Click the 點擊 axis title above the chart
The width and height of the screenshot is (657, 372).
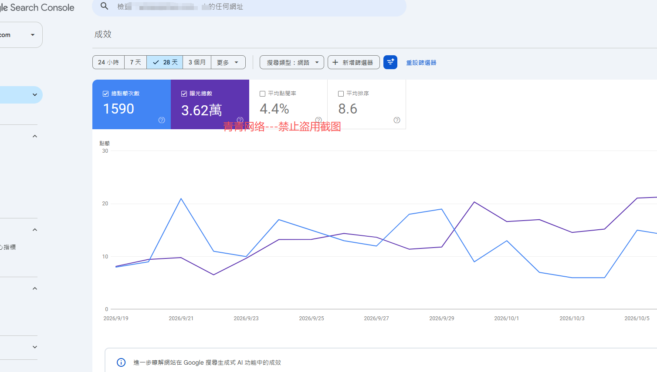pyautogui.click(x=105, y=143)
